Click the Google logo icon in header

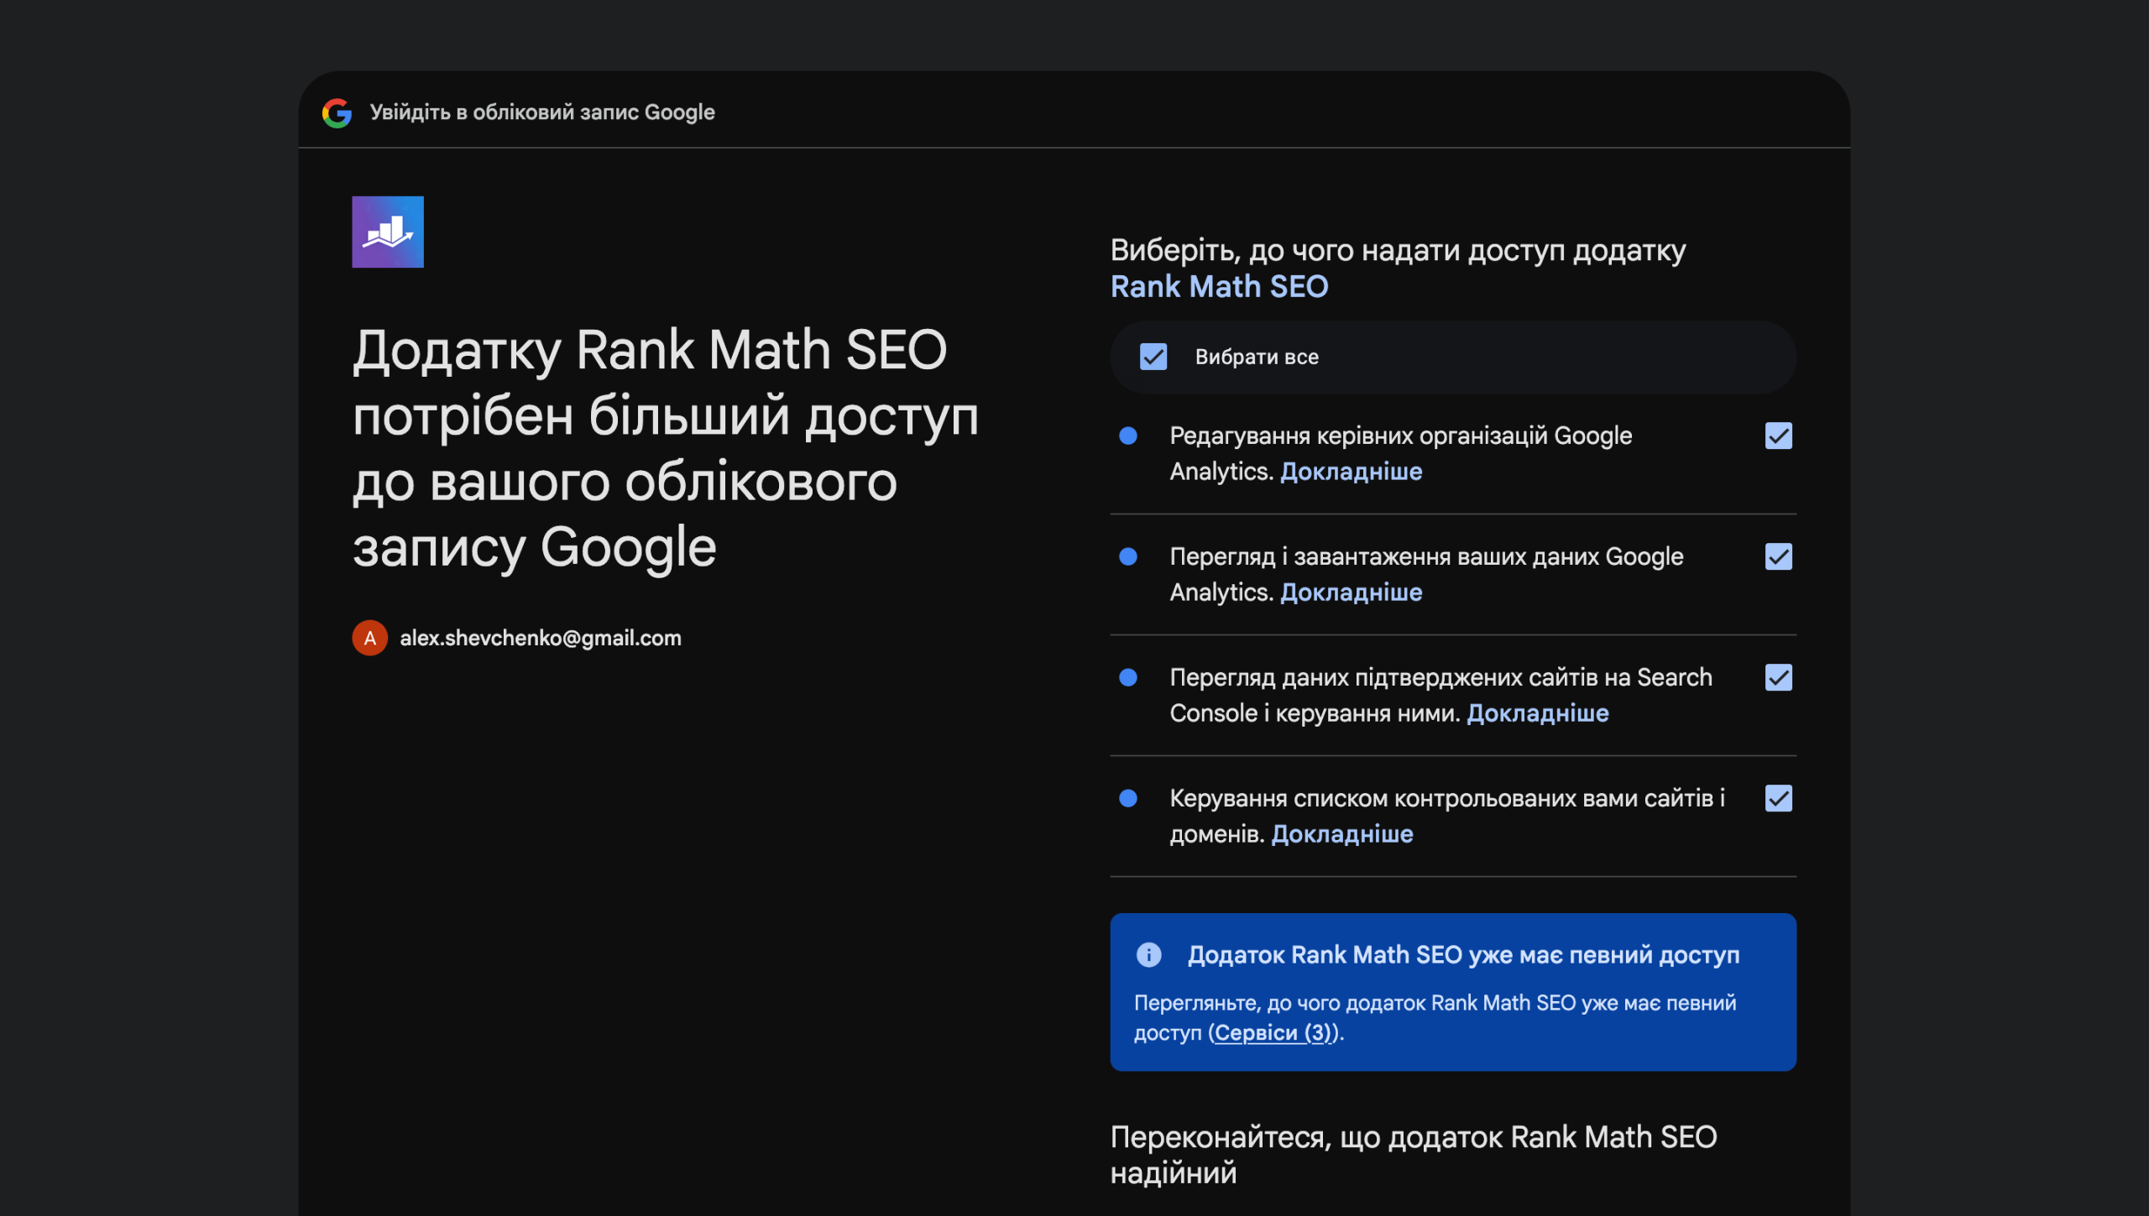click(337, 112)
